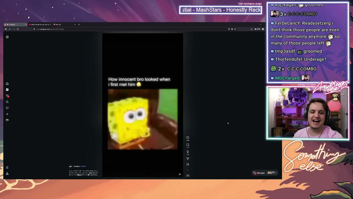The width and height of the screenshot is (353, 199).
Task: Click the streamer webcam feed
Action: 308,113
